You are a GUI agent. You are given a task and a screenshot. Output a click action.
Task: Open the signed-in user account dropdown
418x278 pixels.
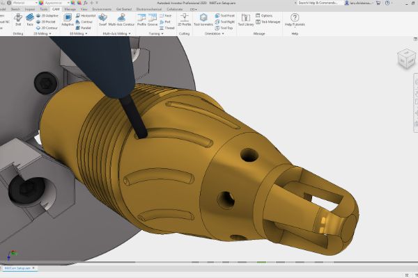[x=359, y=3]
